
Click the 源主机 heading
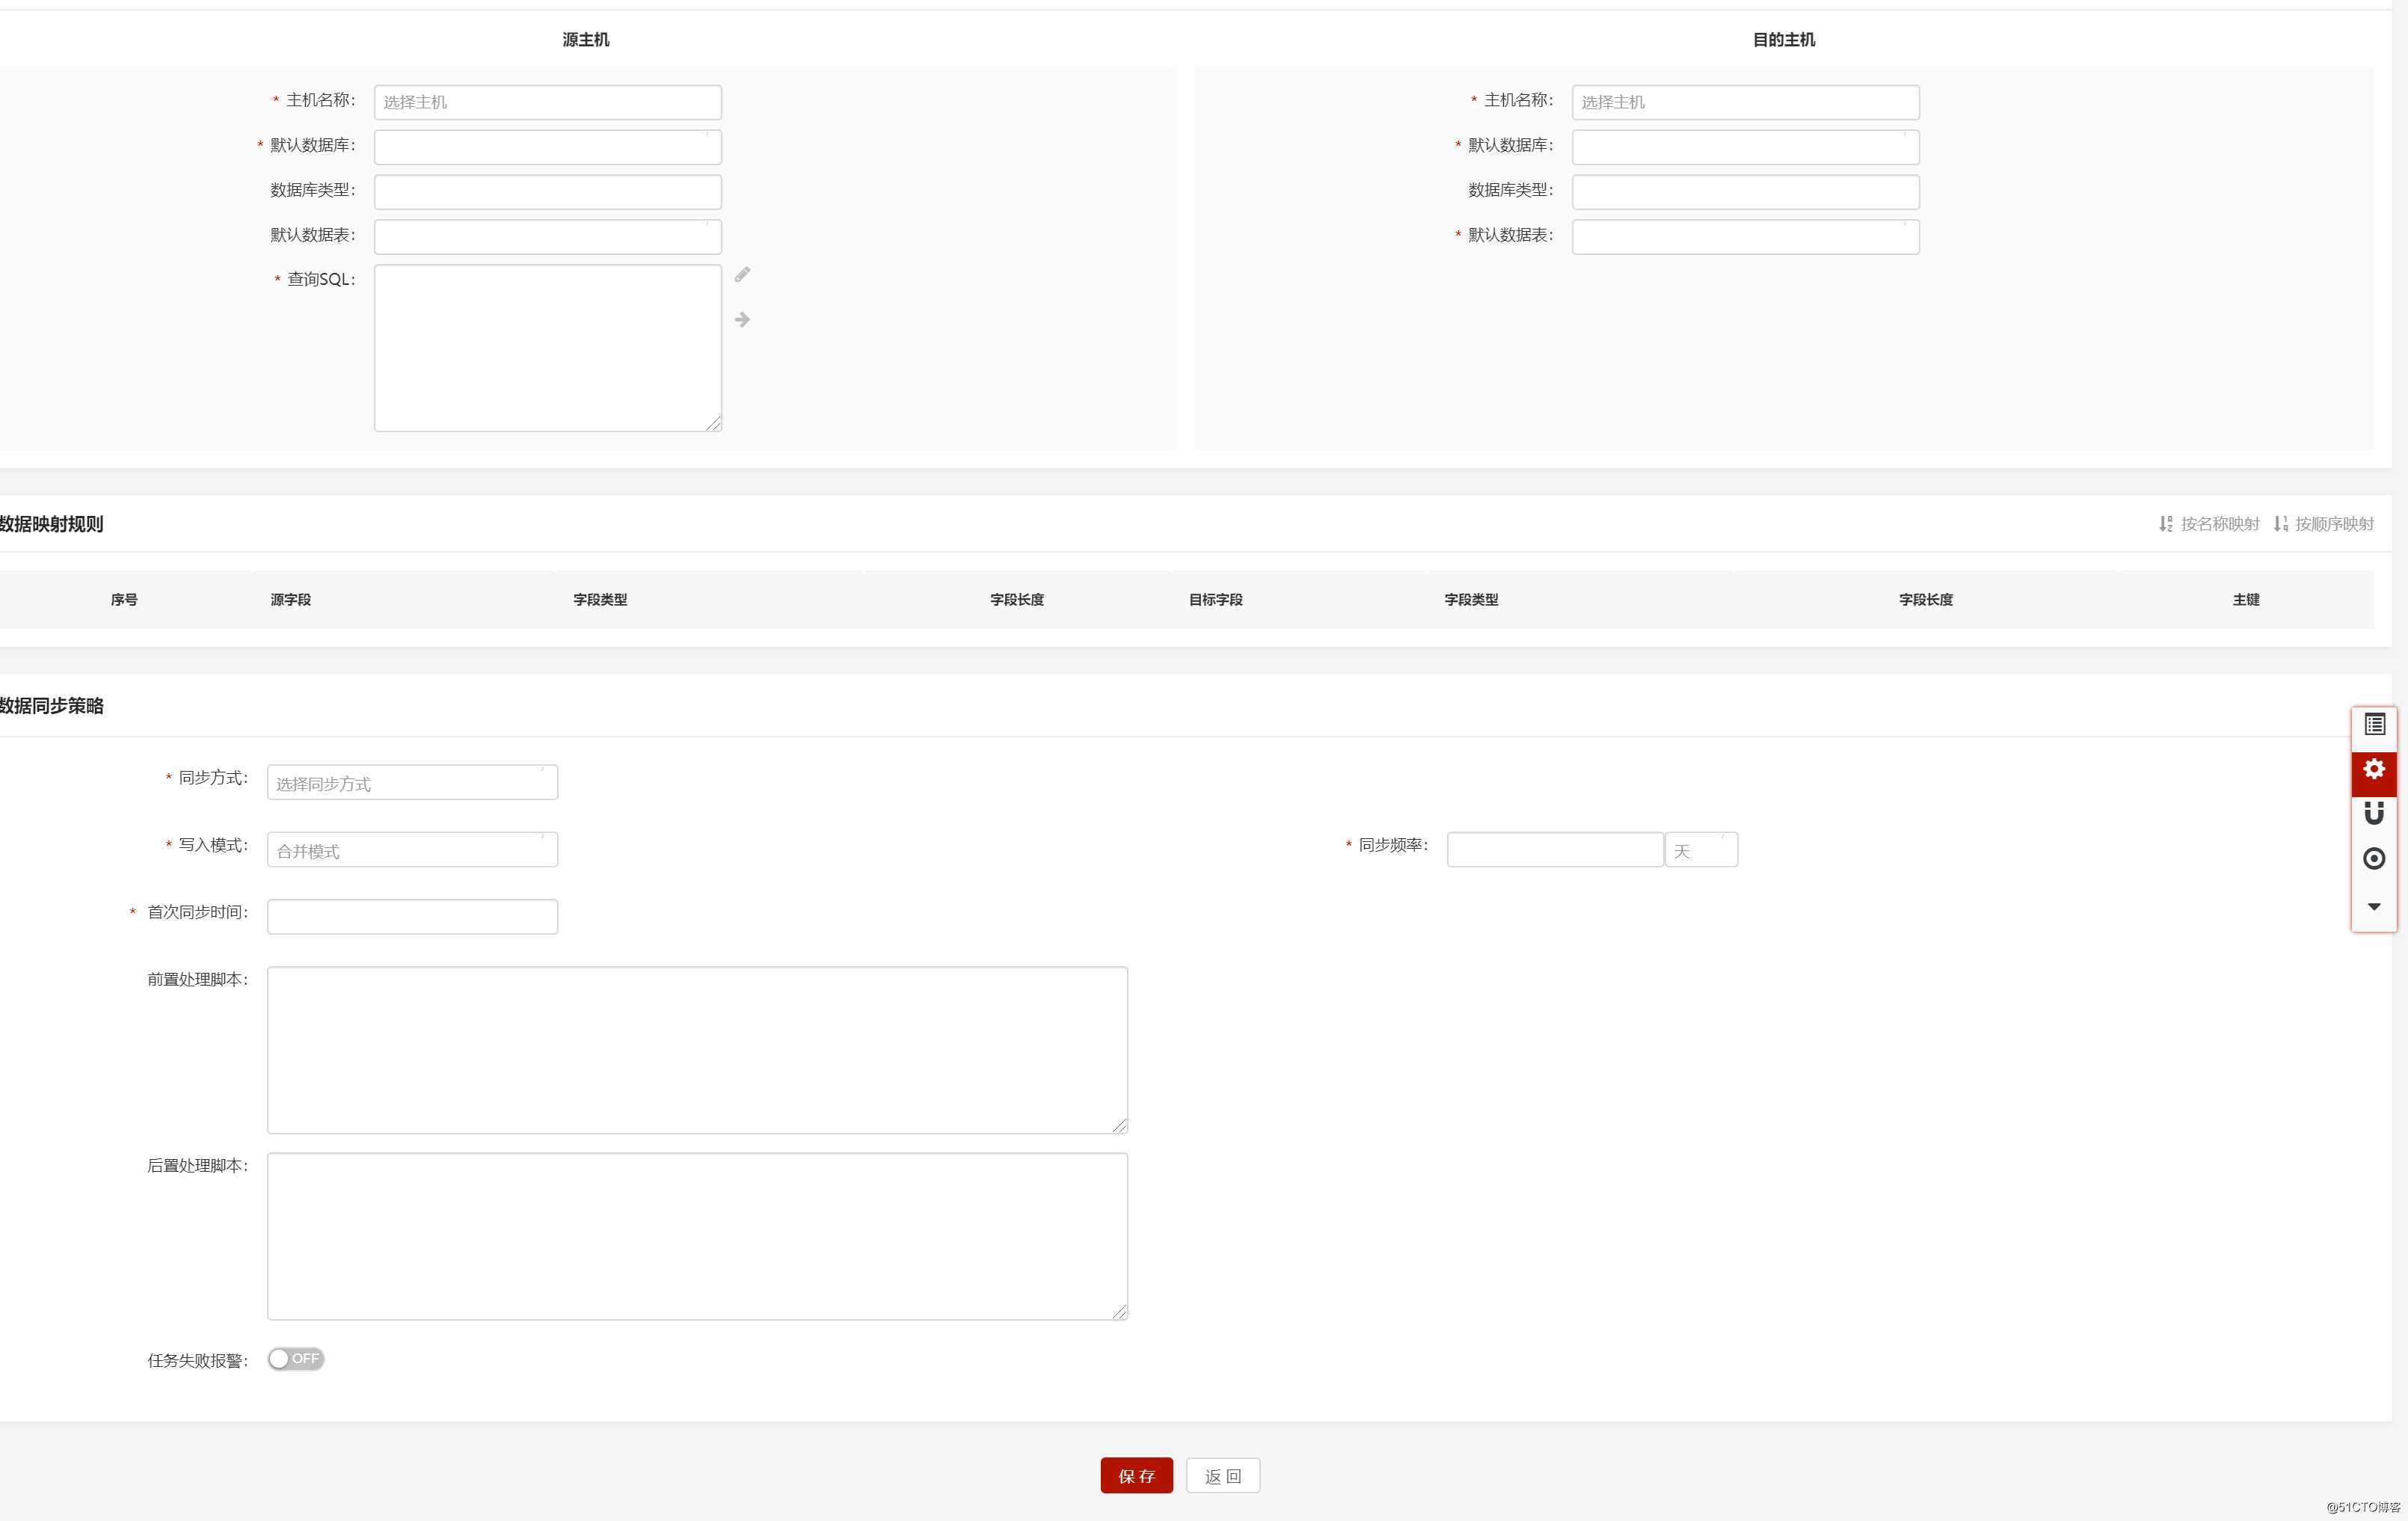click(586, 40)
